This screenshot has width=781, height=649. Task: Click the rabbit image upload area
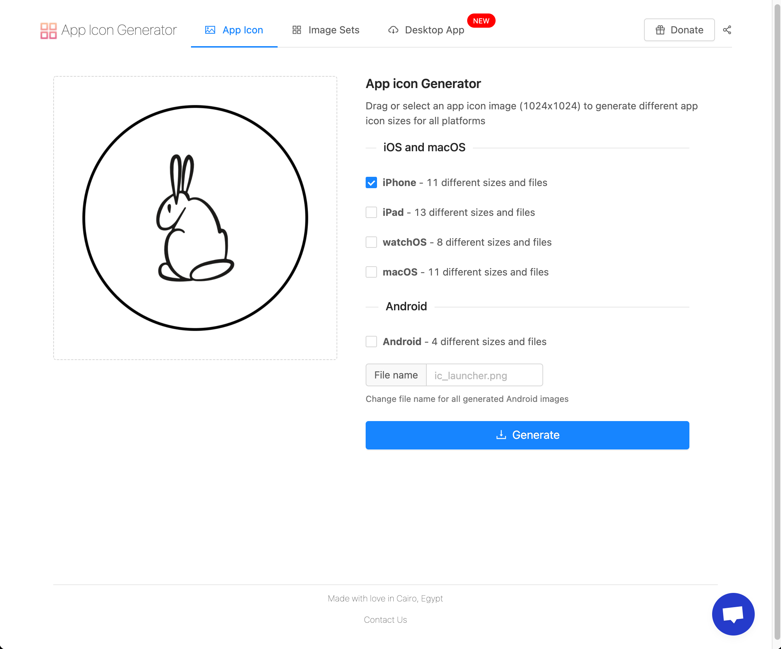click(195, 218)
